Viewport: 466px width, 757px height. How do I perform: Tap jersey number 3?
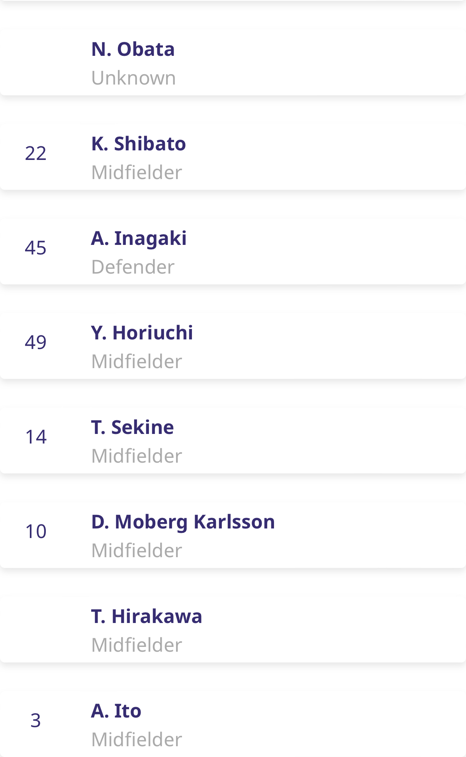point(36,721)
